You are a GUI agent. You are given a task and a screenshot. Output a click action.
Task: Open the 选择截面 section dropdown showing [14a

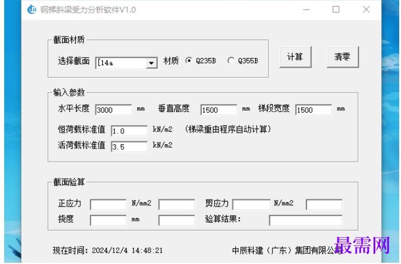[126, 63]
